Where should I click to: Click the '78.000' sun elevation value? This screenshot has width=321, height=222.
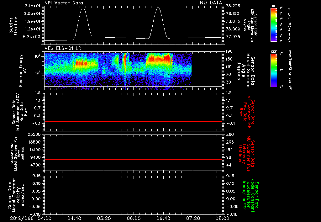pyautogui.click(x=233, y=29)
